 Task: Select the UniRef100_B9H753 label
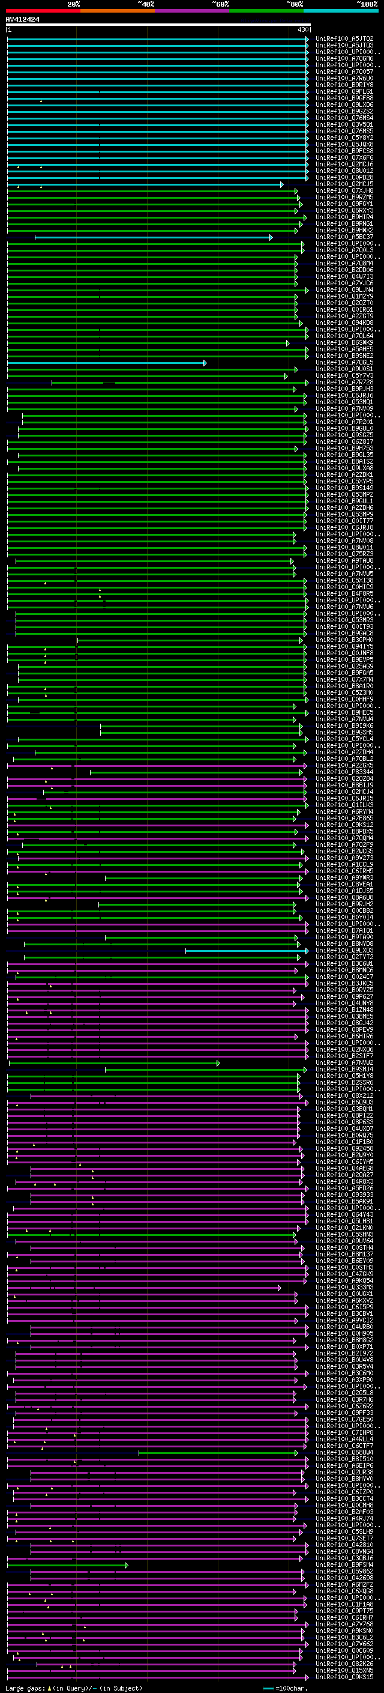pyautogui.click(x=344, y=449)
